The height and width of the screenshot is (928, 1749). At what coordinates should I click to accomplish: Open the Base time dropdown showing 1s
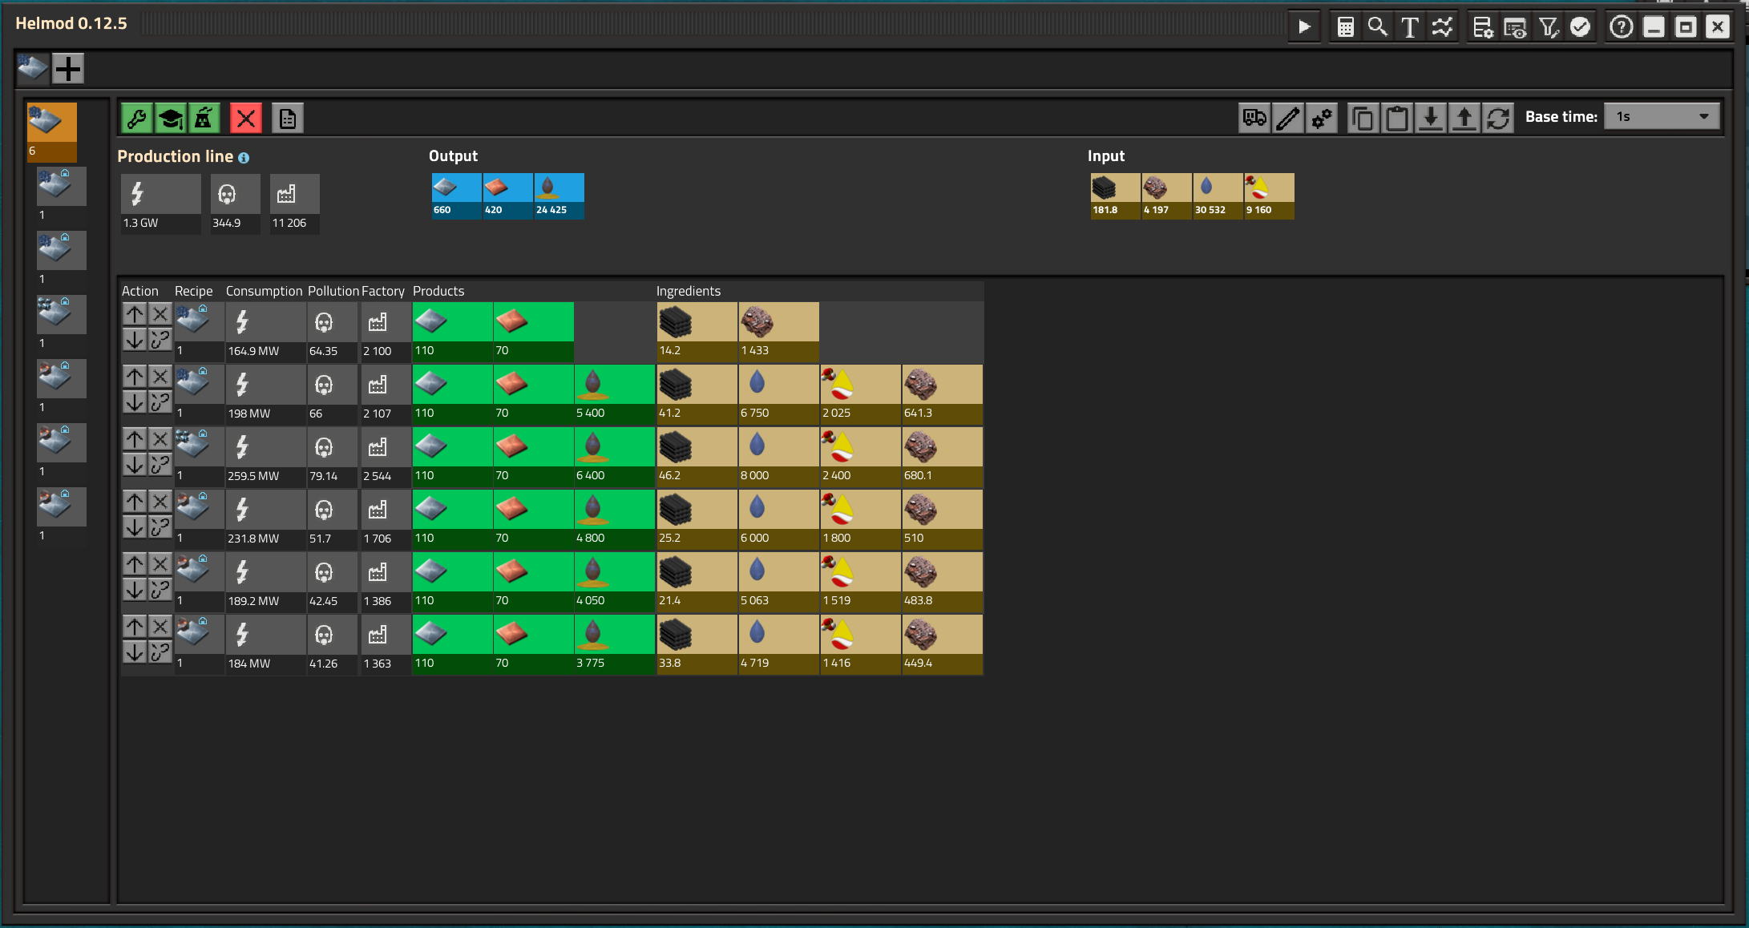[x=1661, y=116]
